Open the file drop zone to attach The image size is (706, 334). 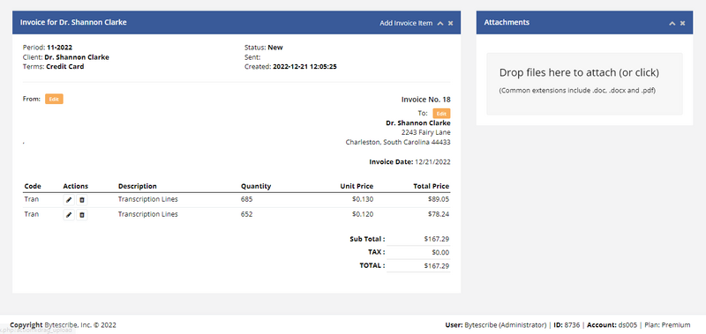tap(584, 84)
